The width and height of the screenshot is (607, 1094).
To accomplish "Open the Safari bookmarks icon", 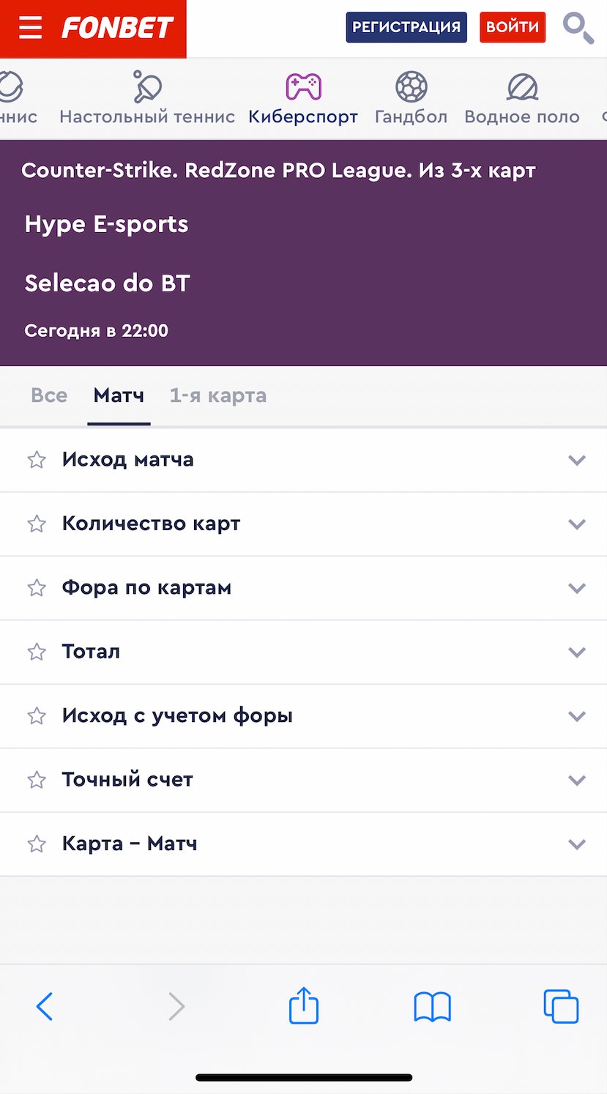I will [432, 1007].
